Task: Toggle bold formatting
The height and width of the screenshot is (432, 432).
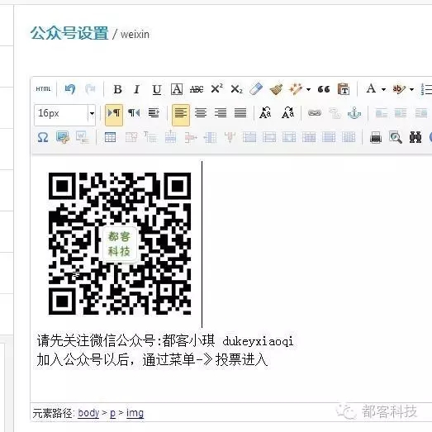Action: tap(117, 89)
